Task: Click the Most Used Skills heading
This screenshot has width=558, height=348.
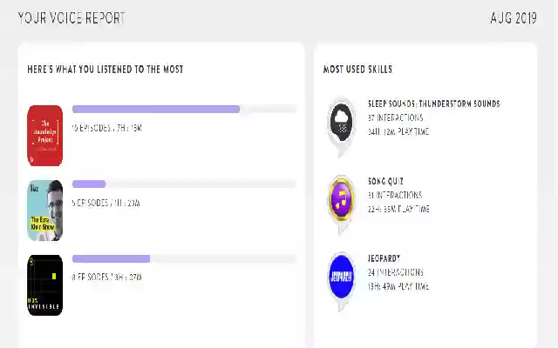Action: click(357, 69)
